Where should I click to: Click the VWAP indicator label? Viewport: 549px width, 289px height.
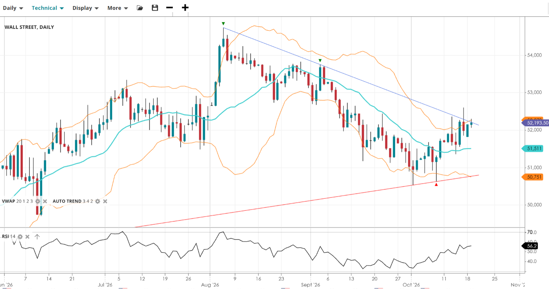pyautogui.click(x=18, y=201)
